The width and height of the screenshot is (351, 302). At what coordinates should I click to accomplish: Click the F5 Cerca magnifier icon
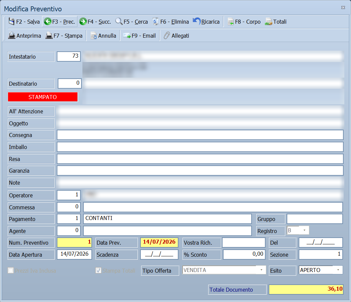click(x=119, y=21)
